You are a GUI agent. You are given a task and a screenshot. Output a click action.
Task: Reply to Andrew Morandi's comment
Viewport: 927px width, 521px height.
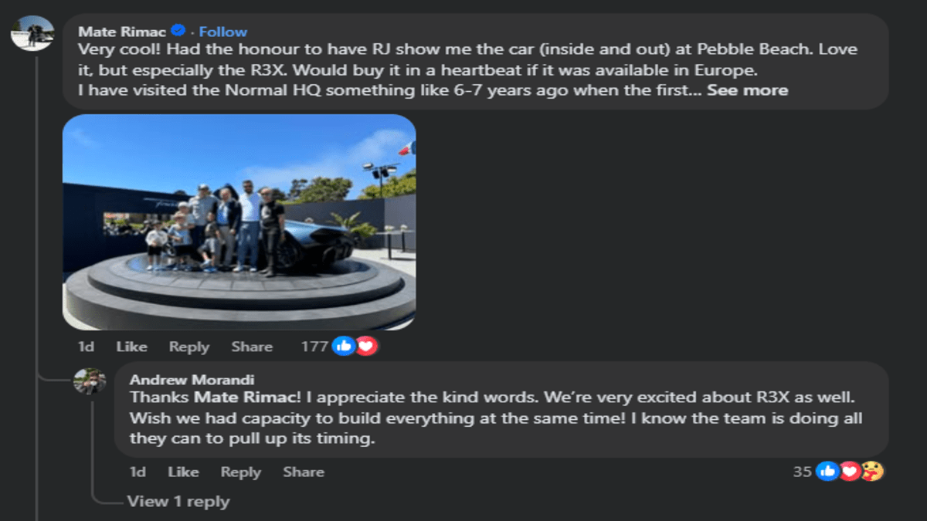[x=240, y=472]
